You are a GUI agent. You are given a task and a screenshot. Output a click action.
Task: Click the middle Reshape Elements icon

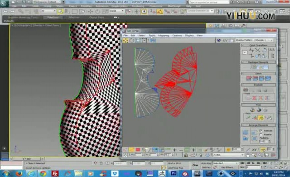pos(259,67)
